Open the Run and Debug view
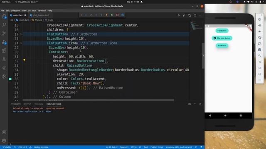266x149 pixels. [x=4, y=42]
